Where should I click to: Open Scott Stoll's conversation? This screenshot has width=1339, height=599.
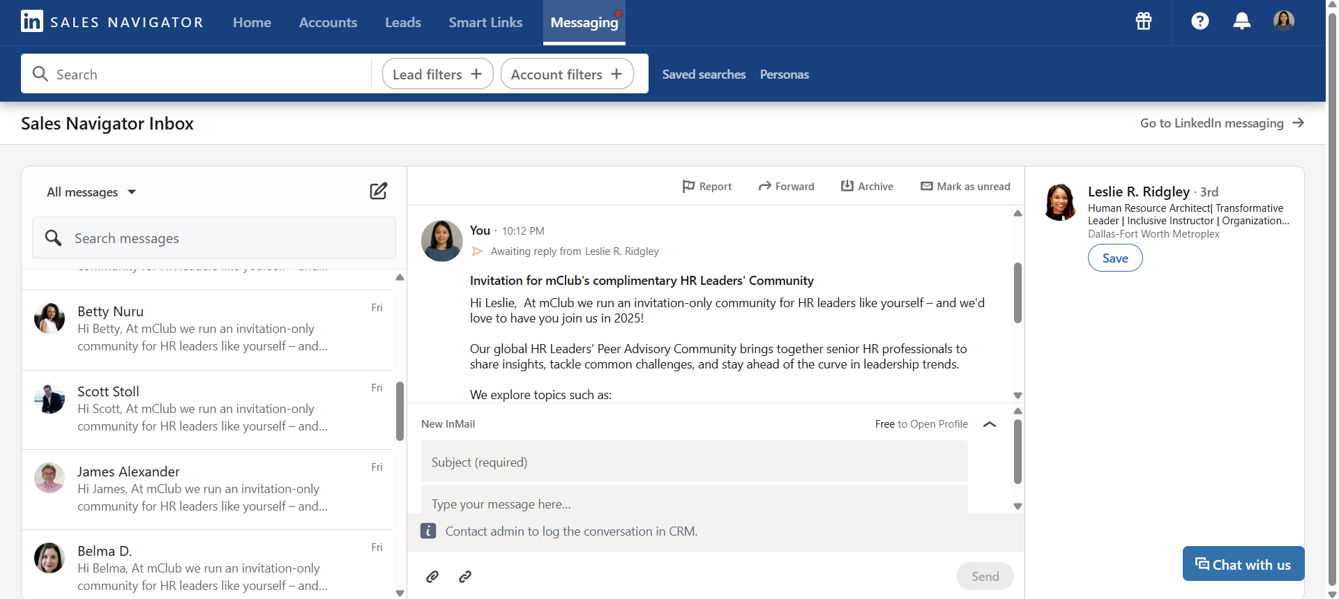click(x=209, y=410)
